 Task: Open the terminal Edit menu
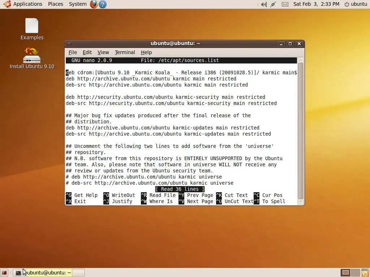pos(87,52)
